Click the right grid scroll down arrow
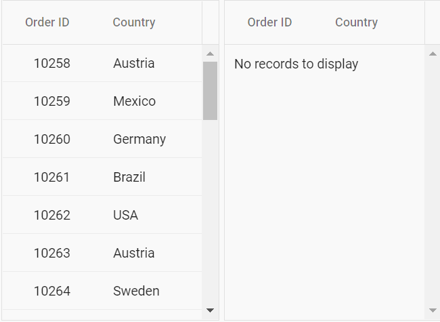Viewport: 440px width, 322px height. tap(433, 310)
